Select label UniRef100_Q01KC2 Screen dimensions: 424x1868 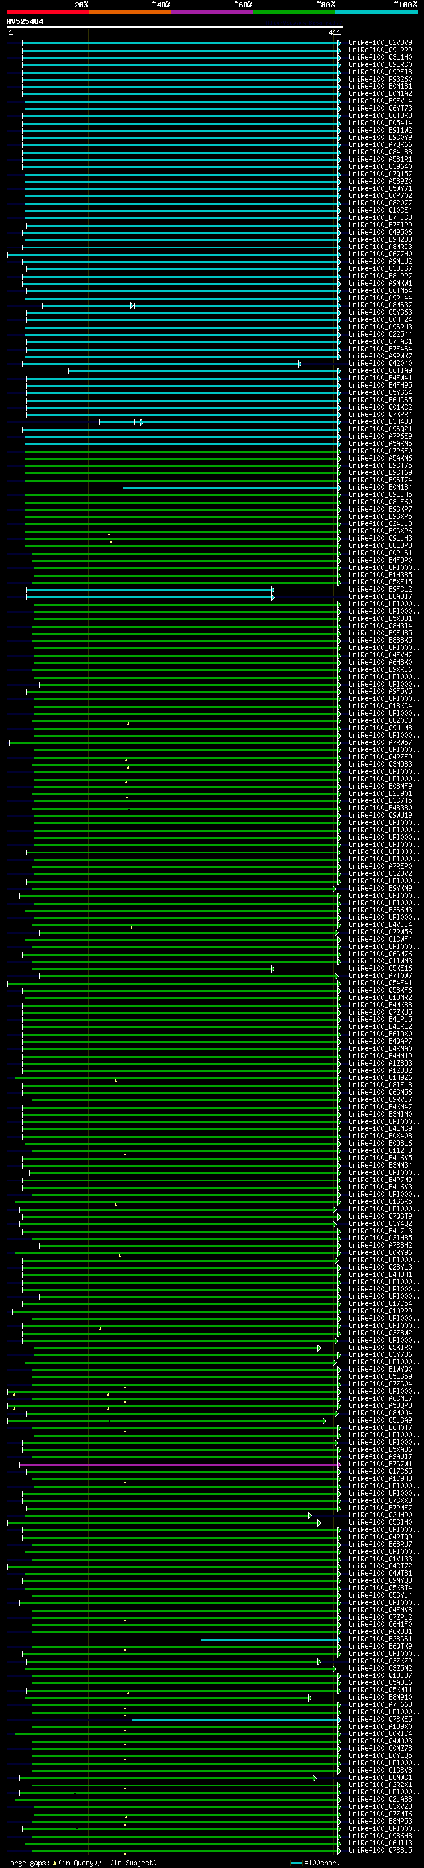[380, 408]
